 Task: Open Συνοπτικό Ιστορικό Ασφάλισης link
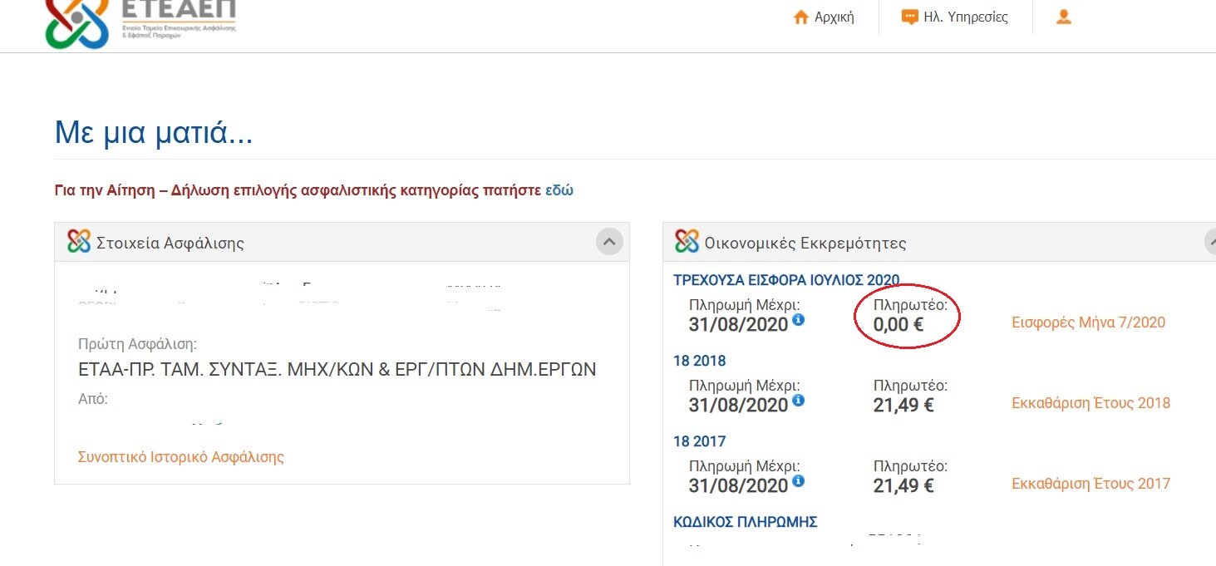[x=181, y=457]
